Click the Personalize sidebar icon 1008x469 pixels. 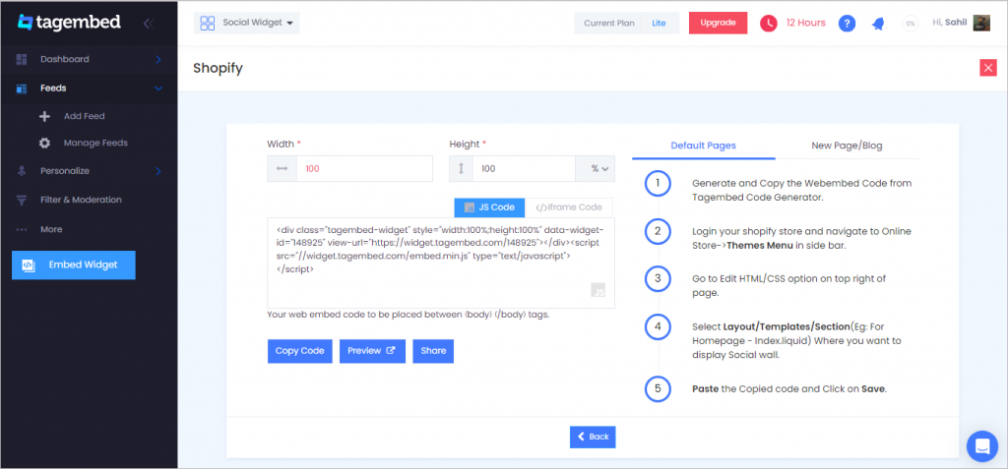click(x=22, y=171)
